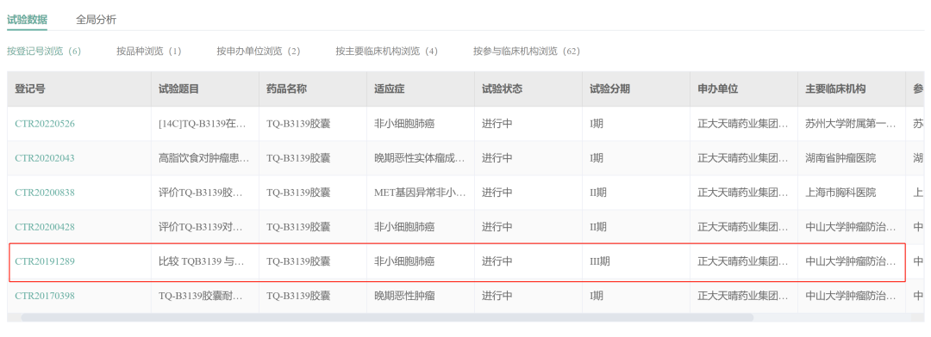Click TQ-B3139胶囊 in row CTR20202043
The width and height of the screenshot is (931, 337).
(x=298, y=158)
